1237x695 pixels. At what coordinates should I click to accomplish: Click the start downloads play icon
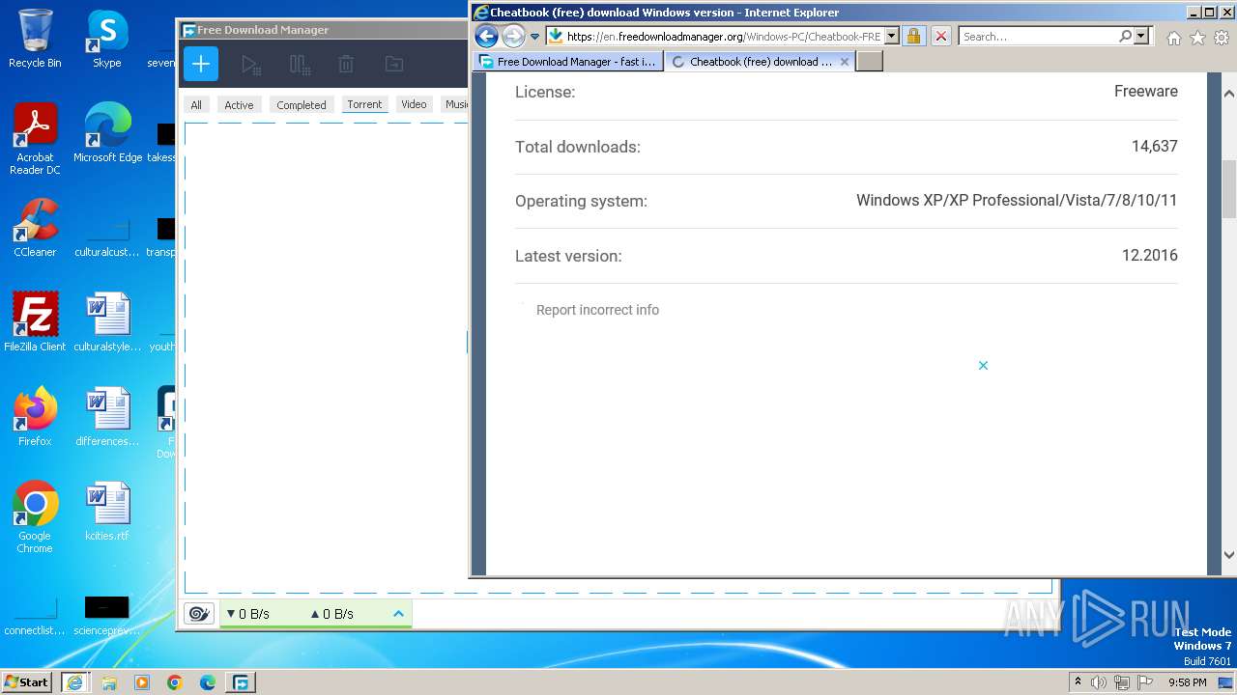251,65
